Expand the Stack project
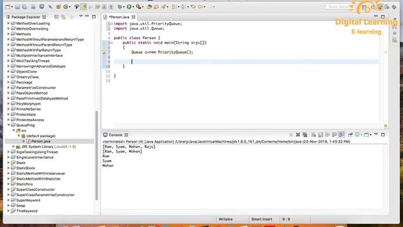403x227 pixels. [x=8, y=163]
